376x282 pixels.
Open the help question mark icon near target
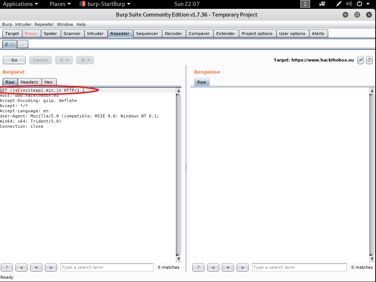click(x=369, y=60)
